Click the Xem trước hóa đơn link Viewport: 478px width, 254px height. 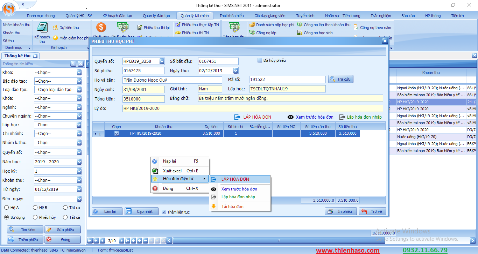tap(314, 117)
